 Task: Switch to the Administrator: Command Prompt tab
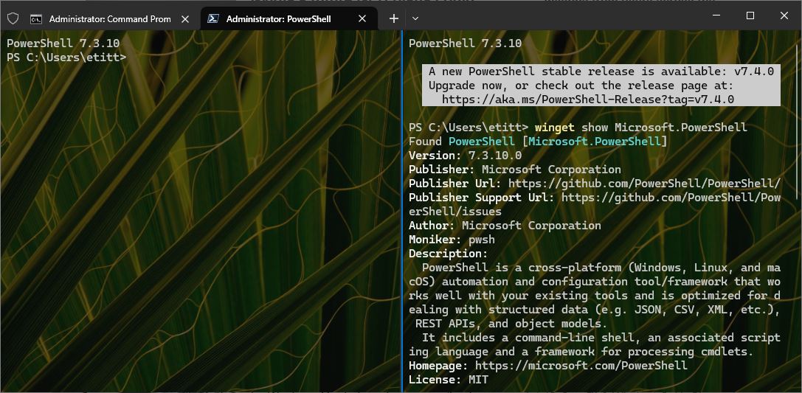click(x=109, y=18)
